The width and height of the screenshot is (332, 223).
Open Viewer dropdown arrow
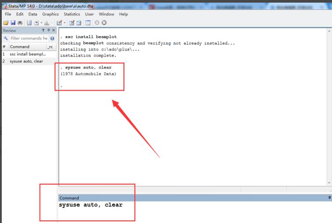tap(41, 23)
